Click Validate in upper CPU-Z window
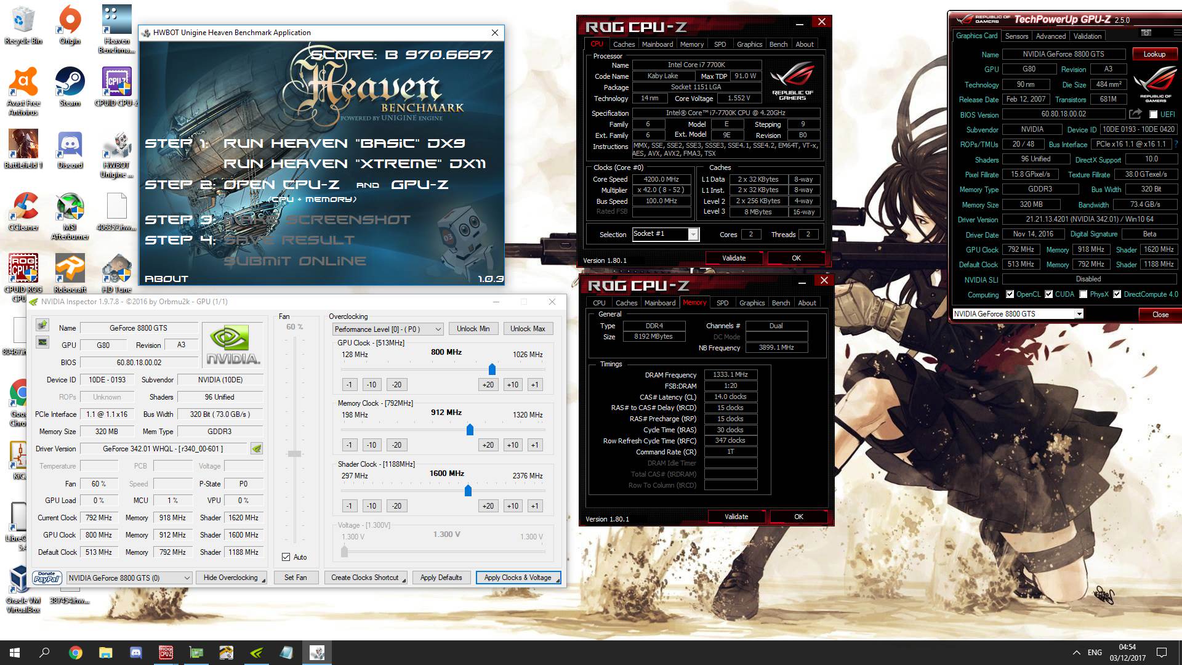1182x665 pixels. [x=734, y=258]
